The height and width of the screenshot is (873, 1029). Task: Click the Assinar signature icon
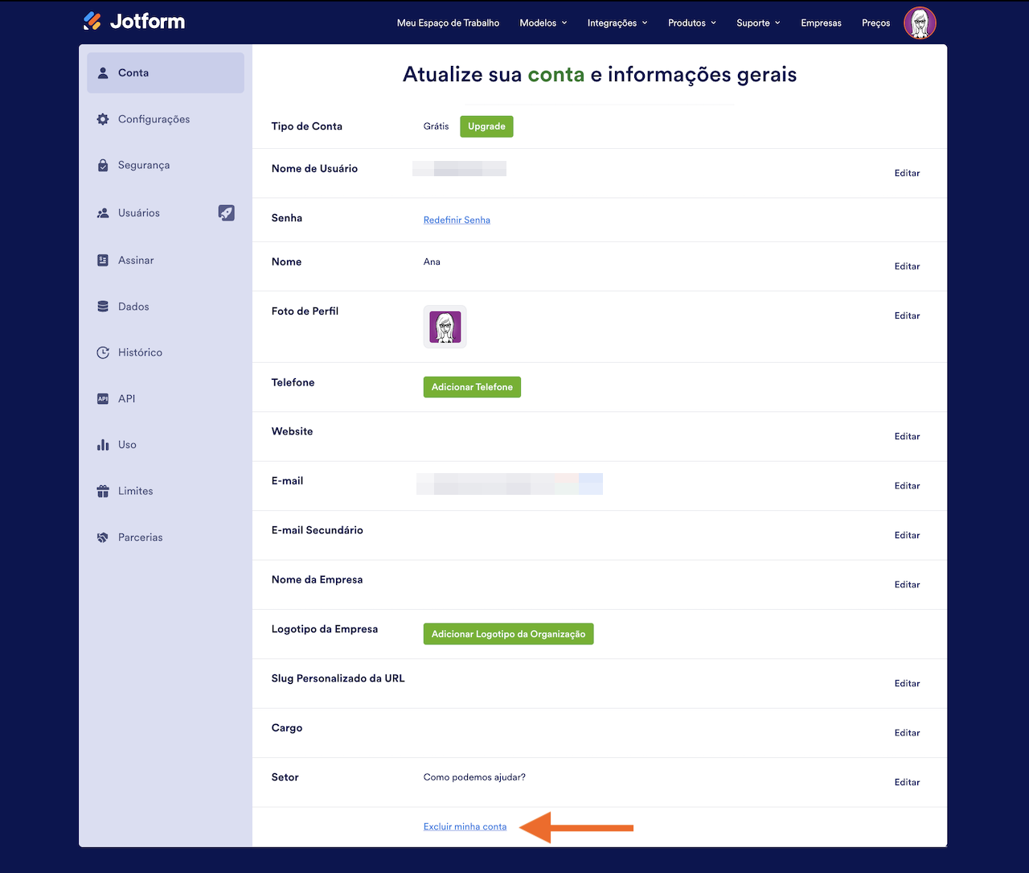[103, 260]
